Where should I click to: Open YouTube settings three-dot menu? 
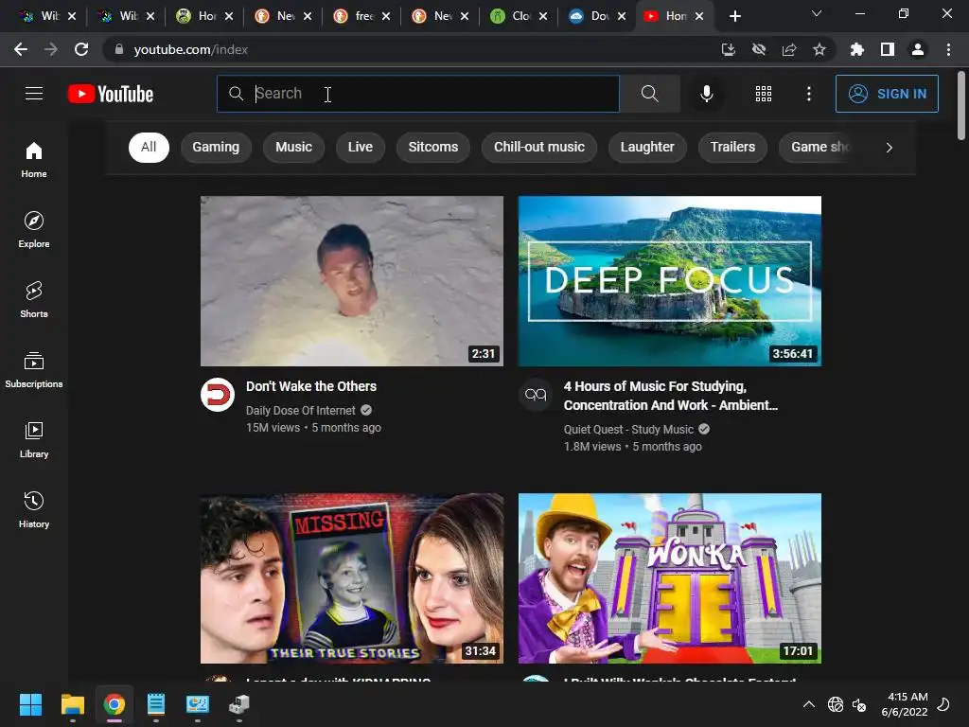[x=808, y=94]
